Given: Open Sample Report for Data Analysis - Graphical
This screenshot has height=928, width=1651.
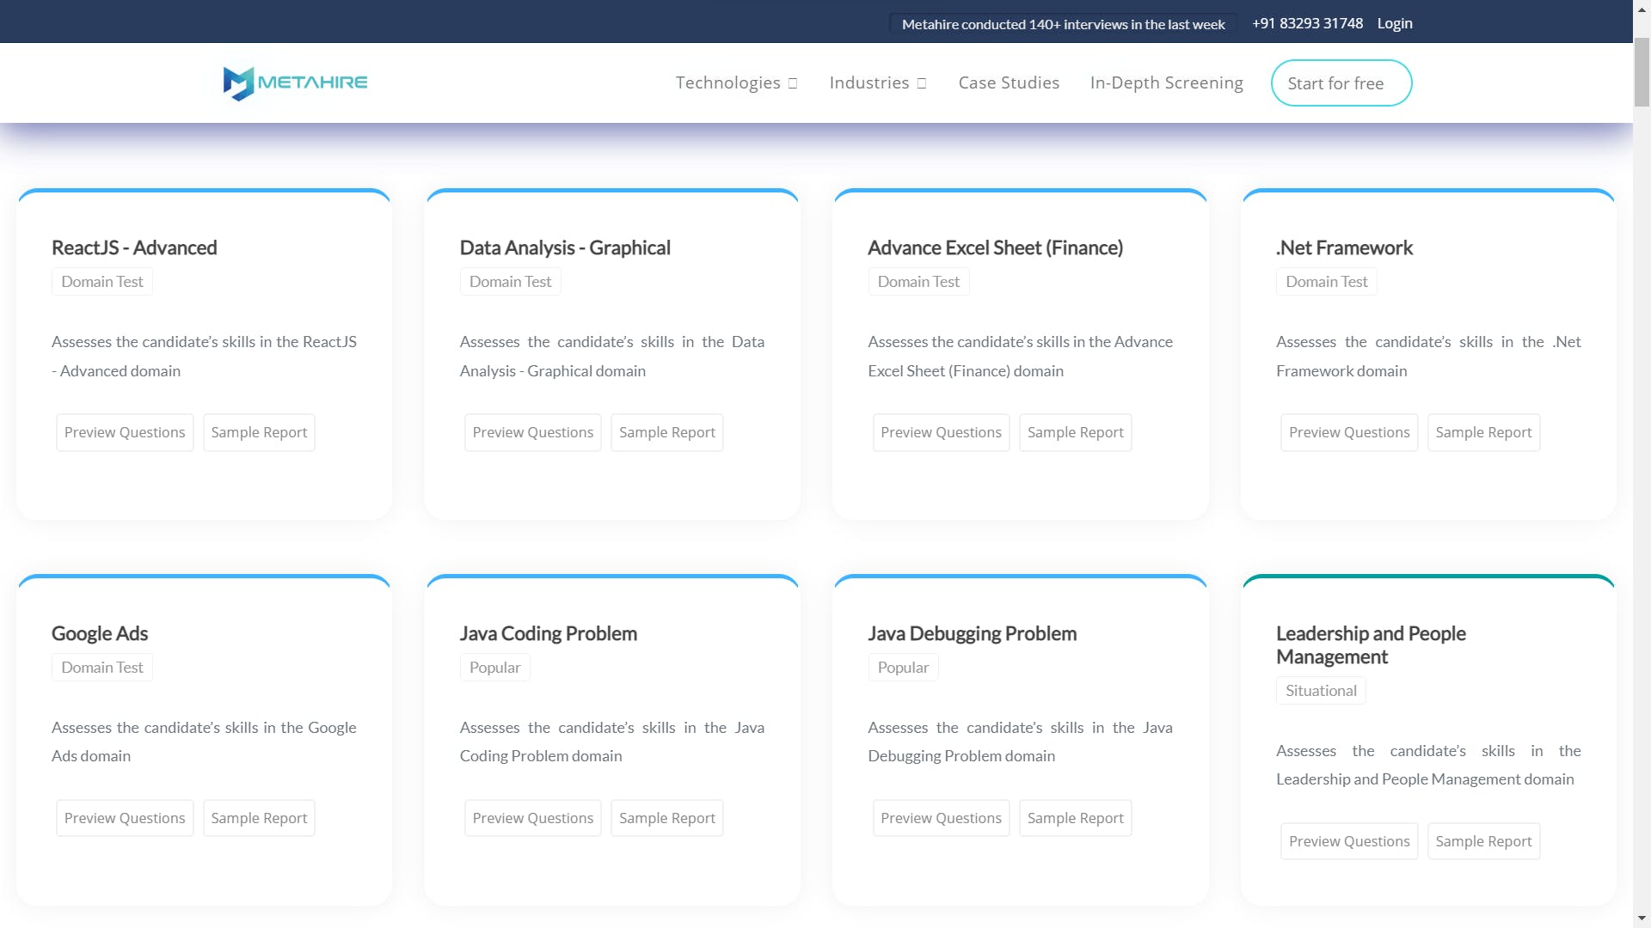Looking at the screenshot, I should [x=666, y=433].
